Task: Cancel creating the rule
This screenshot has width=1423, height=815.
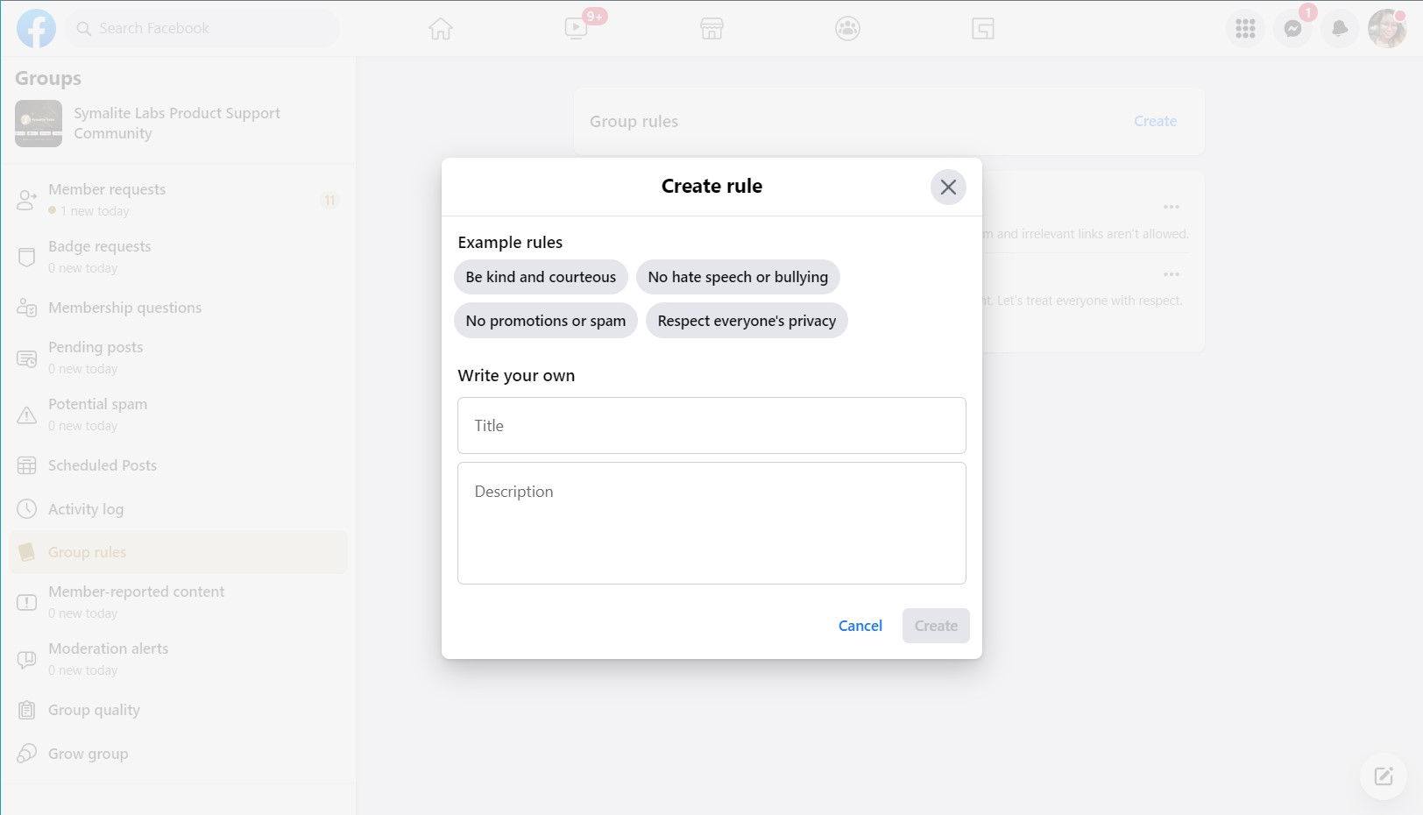Action: click(860, 626)
